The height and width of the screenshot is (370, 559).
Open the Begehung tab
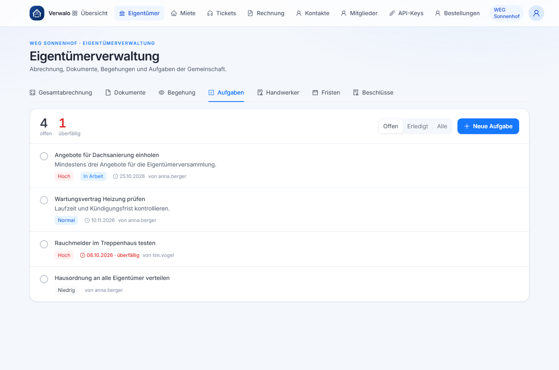click(177, 92)
